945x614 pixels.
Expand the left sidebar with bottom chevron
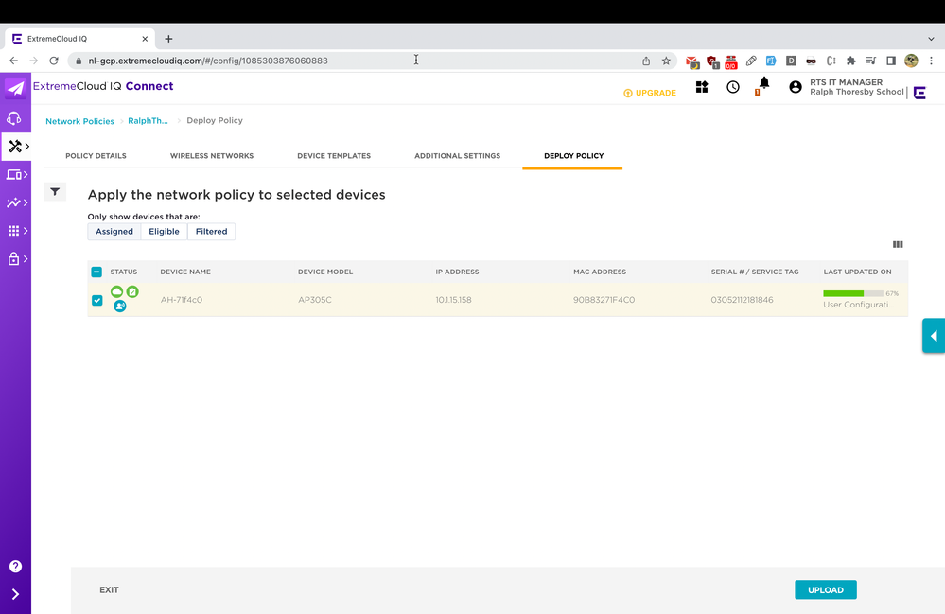(15, 594)
